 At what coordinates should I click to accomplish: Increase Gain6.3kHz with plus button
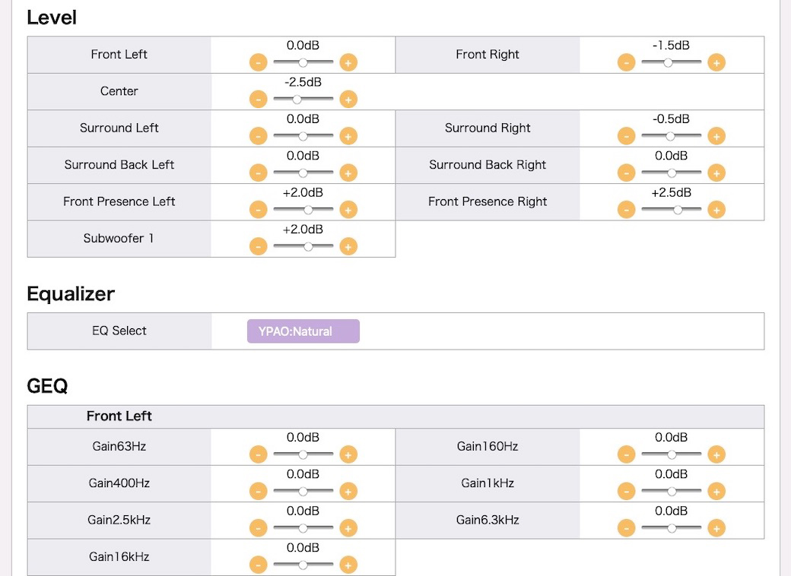point(716,528)
